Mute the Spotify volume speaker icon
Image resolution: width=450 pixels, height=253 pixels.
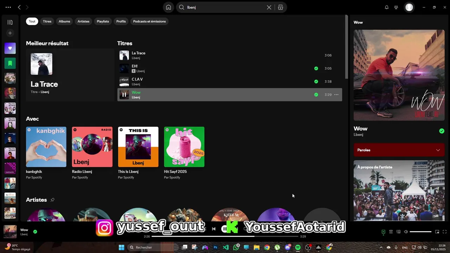click(x=406, y=232)
